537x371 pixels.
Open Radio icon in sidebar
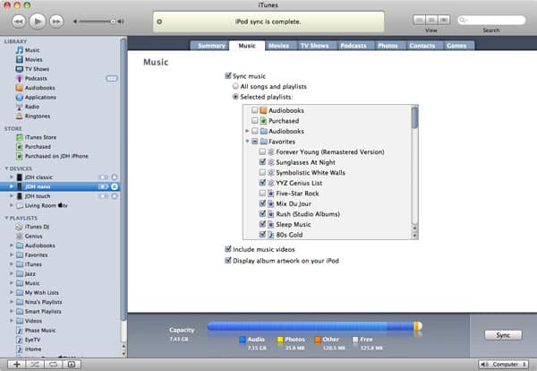pyautogui.click(x=20, y=107)
